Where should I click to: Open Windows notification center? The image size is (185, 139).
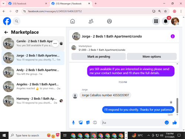179,135
